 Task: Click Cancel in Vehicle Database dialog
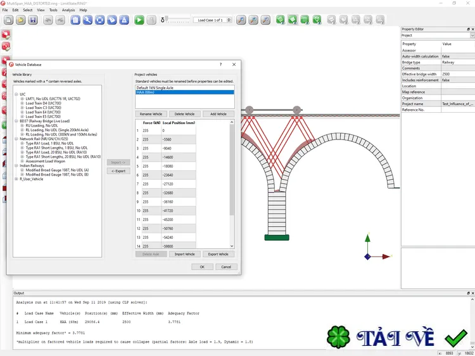click(x=226, y=267)
